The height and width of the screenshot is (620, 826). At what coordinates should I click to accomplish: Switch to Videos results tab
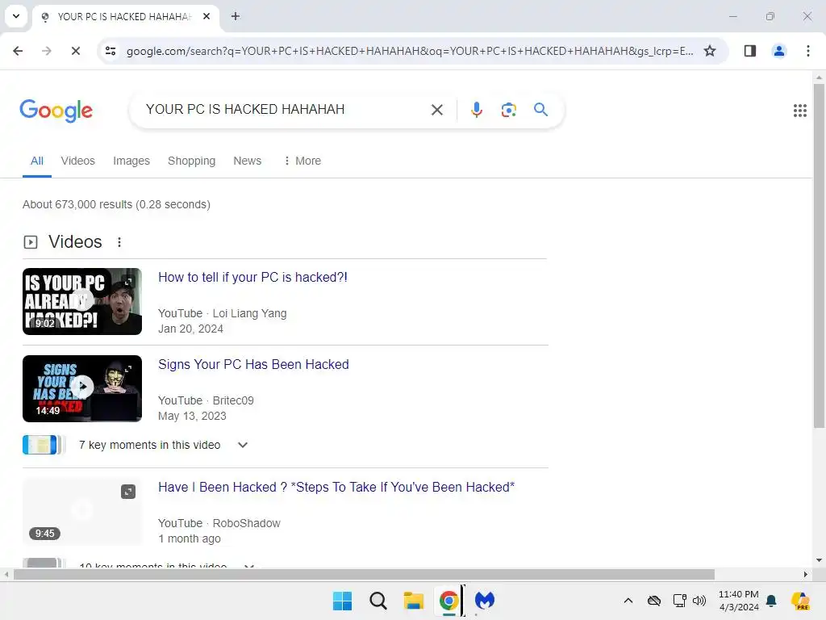[x=78, y=161]
